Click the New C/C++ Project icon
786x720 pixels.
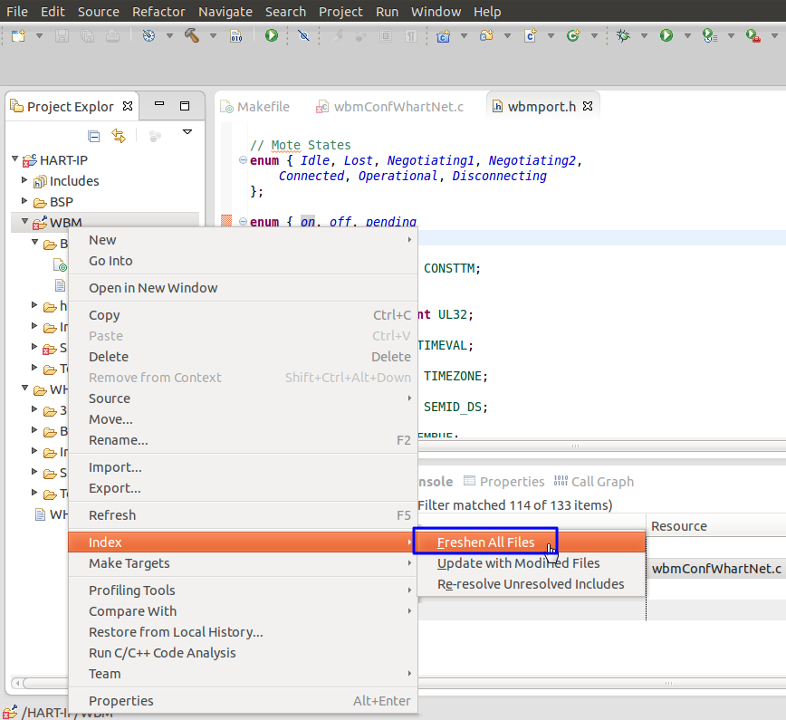444,36
